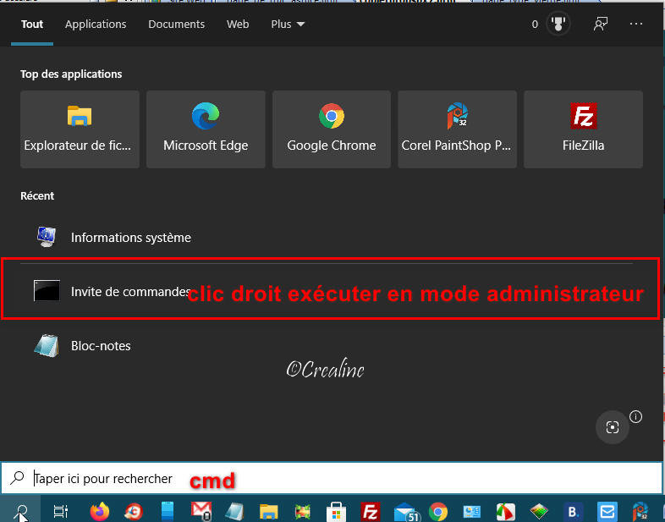Open Mail app with 51 badge
This screenshot has height=522, width=665.
coord(406,512)
